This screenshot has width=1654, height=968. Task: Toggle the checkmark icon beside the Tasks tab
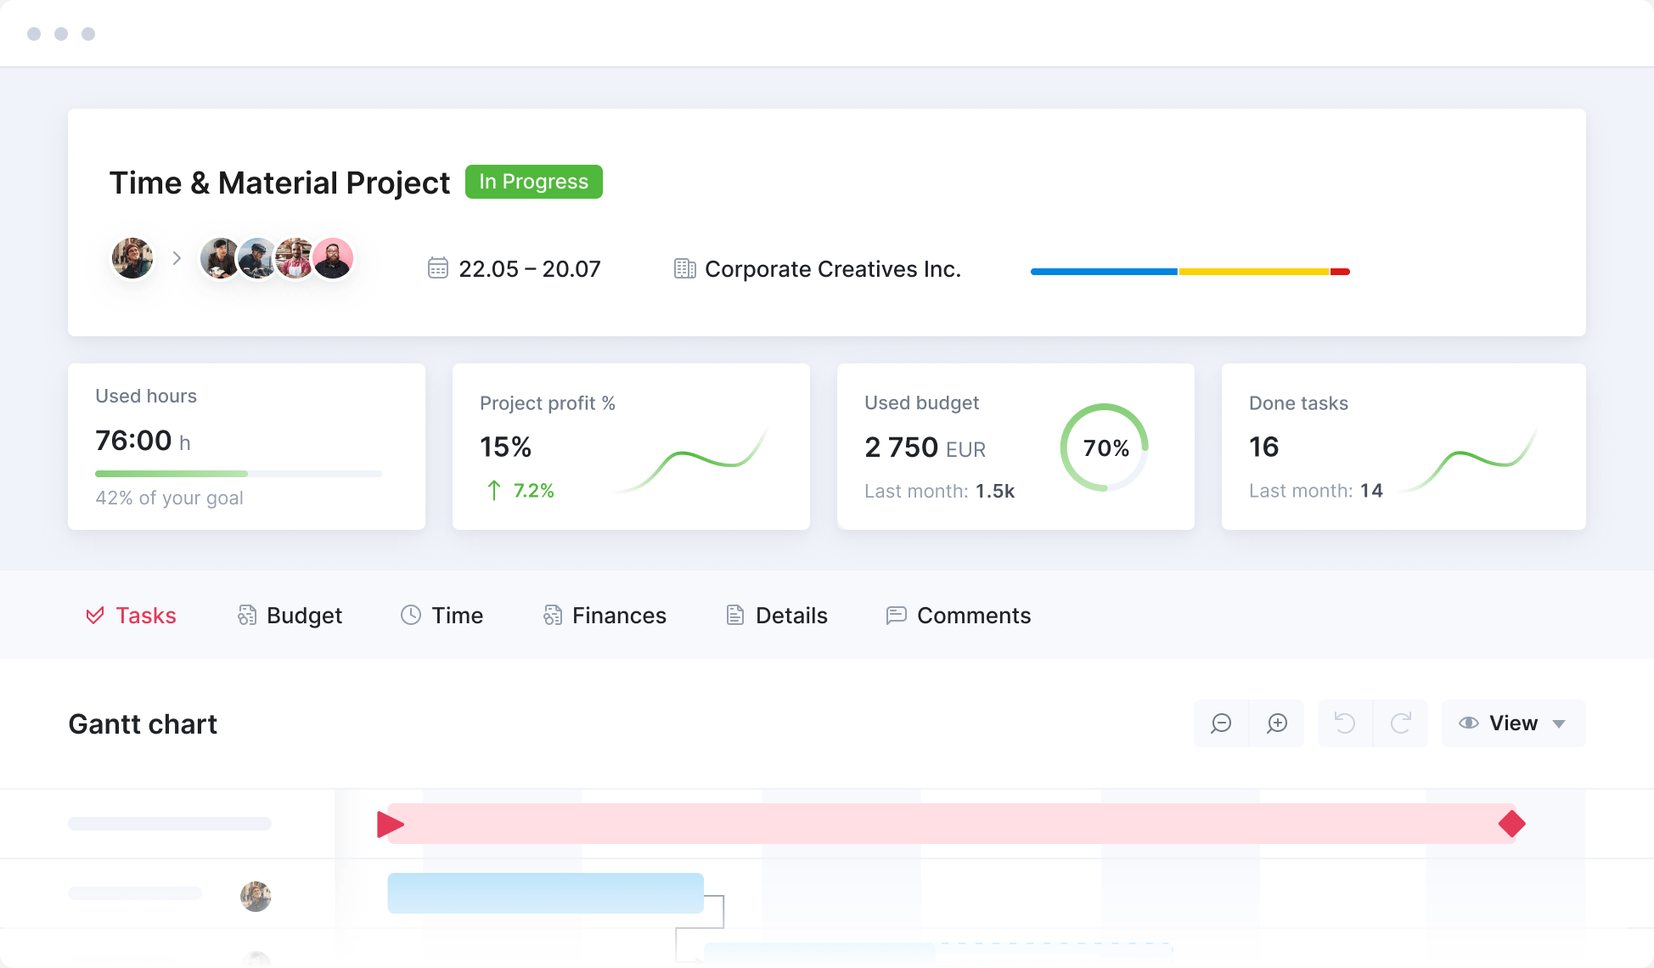95,615
